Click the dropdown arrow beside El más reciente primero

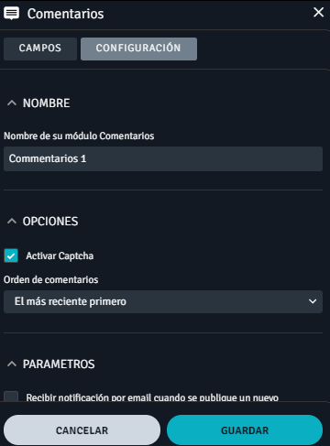313,301
